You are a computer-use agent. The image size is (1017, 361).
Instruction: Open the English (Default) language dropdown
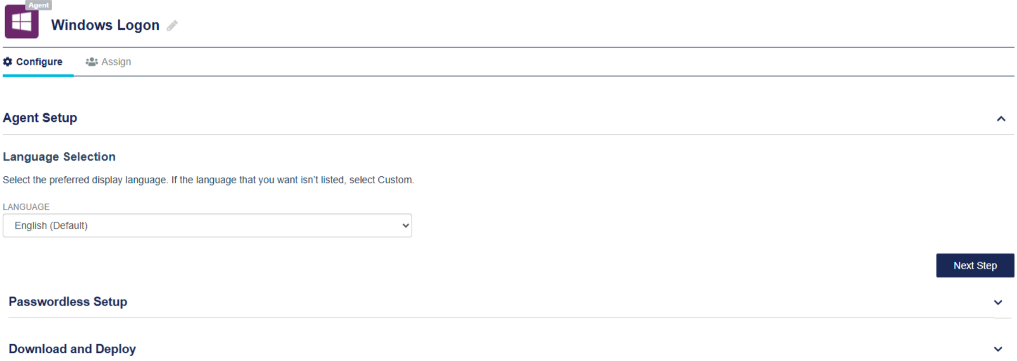click(x=207, y=226)
